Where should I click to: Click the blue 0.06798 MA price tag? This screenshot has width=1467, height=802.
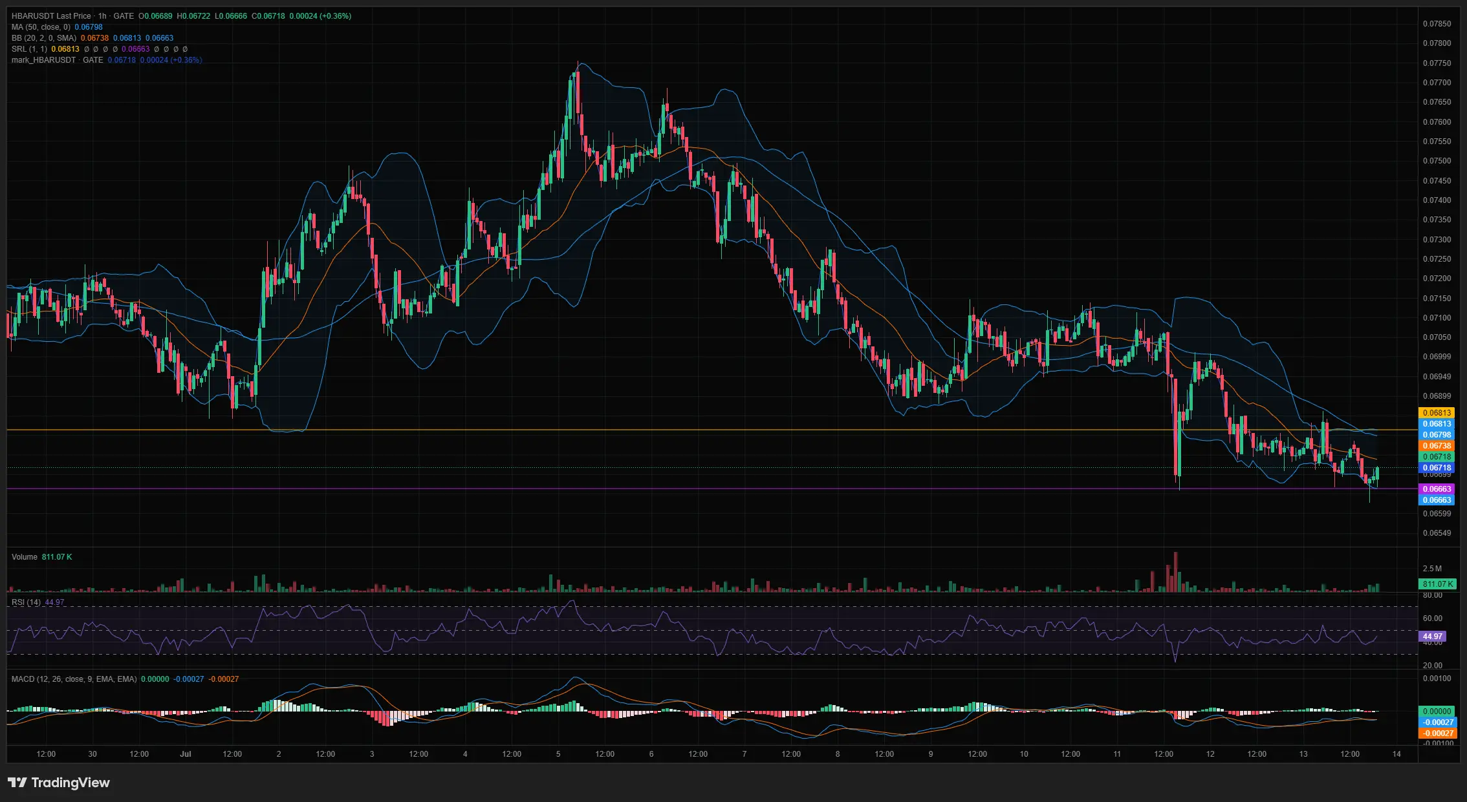(x=1437, y=434)
